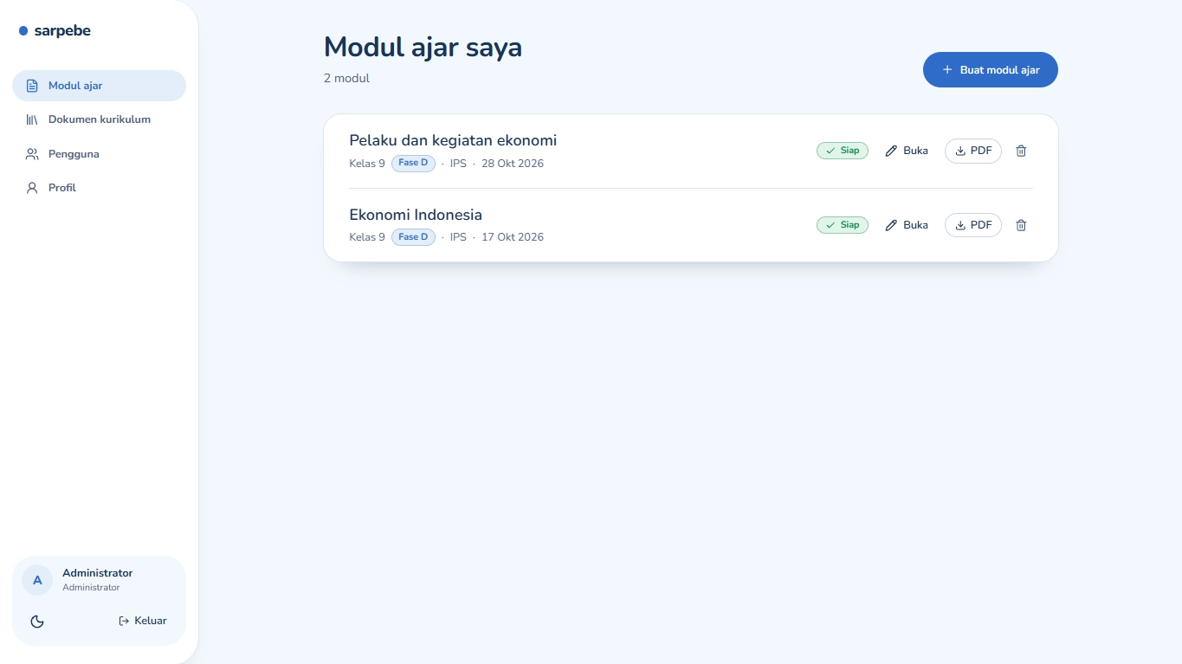Image resolution: width=1182 pixels, height=664 pixels.
Task: Click the sarpebe logo
Action: tap(55, 31)
